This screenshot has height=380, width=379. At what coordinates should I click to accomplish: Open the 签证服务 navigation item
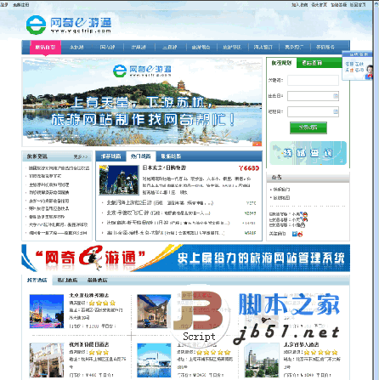pyautogui.click(x=325, y=48)
